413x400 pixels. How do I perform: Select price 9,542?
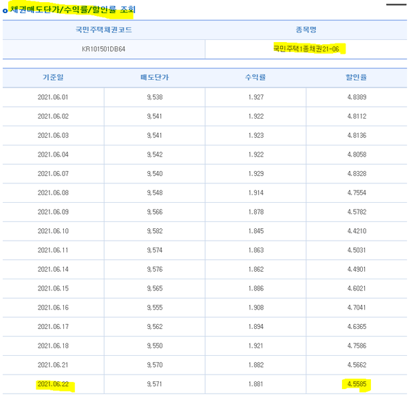pyautogui.click(x=155, y=154)
